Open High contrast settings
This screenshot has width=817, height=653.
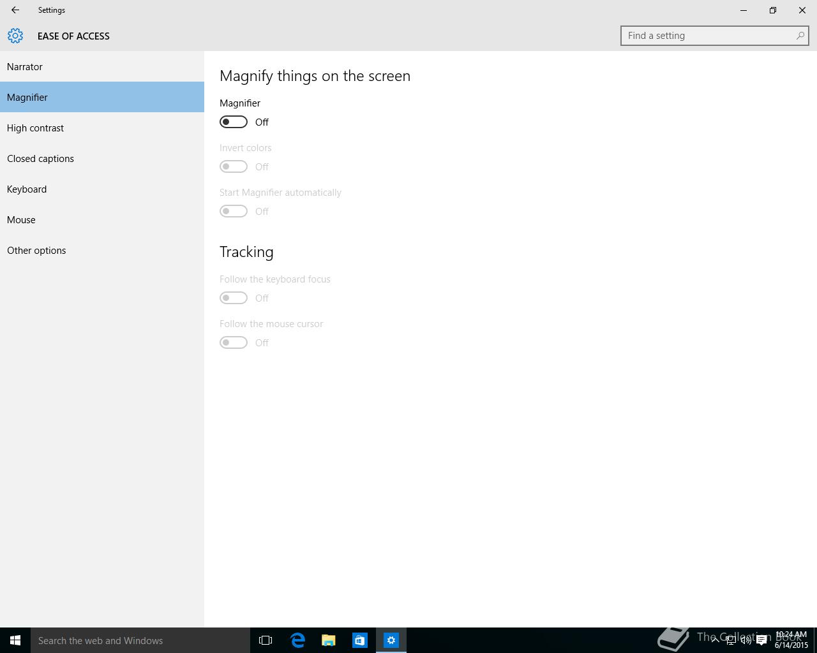[x=102, y=128]
